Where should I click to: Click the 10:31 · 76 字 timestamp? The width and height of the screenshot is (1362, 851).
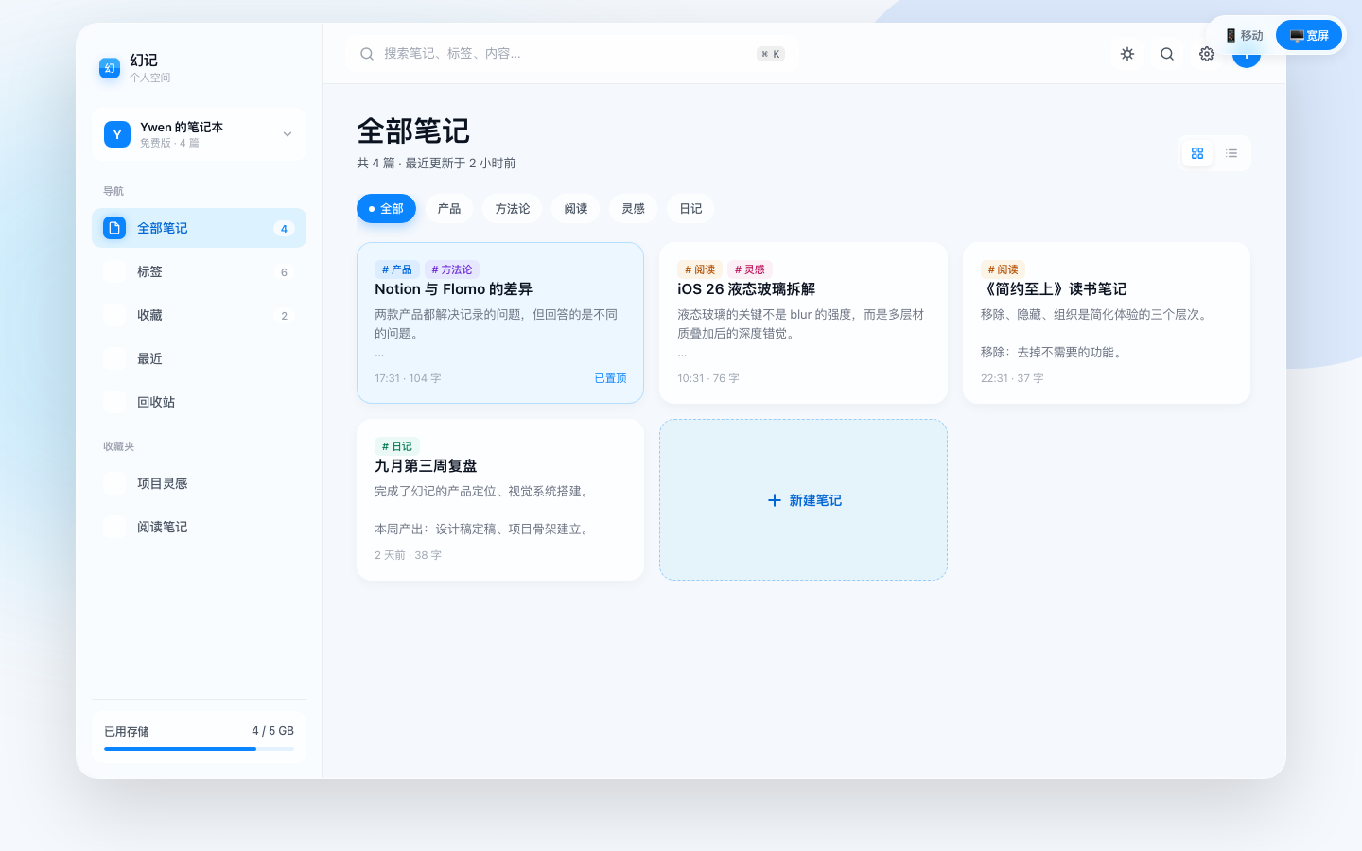(x=708, y=378)
